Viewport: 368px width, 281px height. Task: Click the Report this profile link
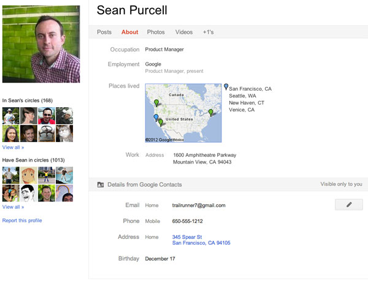tap(22, 220)
